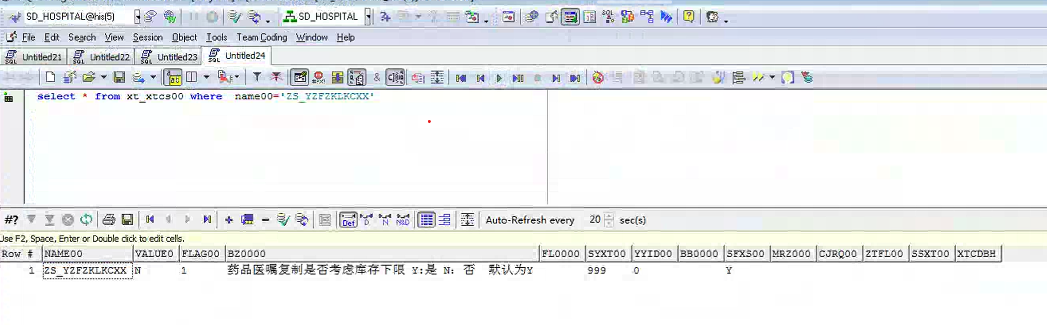This screenshot has height=325, width=1047.
Task: Open the Search menu
Action: click(x=82, y=37)
